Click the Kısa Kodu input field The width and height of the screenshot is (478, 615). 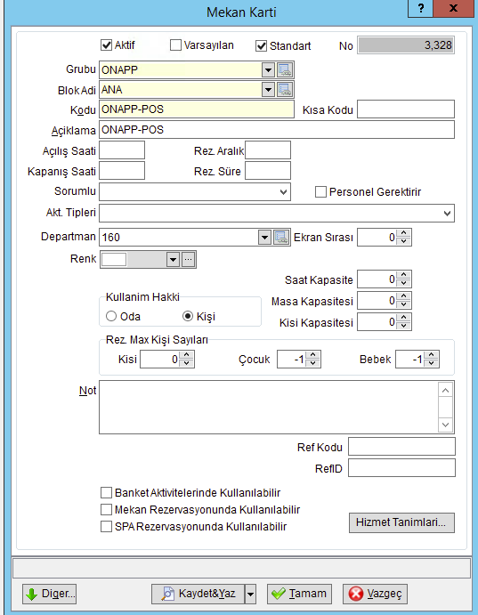tap(406, 109)
